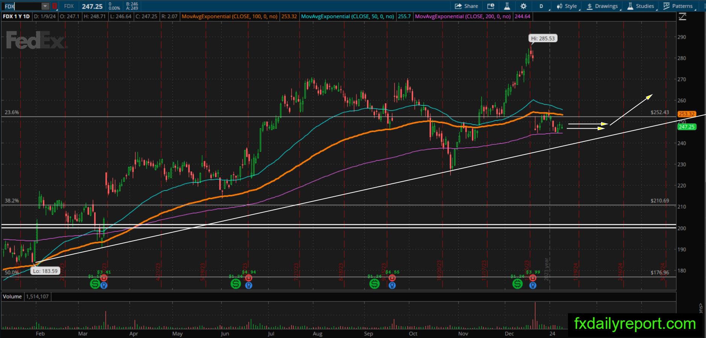Click the red earnings icon under $4.55

(392, 278)
